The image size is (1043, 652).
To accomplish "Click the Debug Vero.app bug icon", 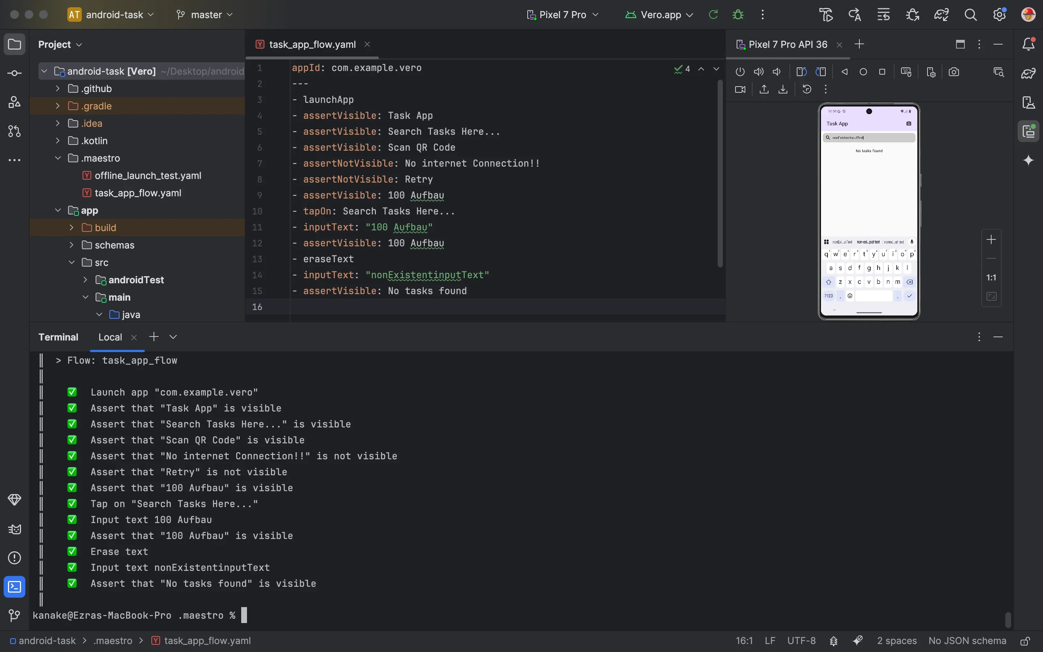I will (x=738, y=14).
